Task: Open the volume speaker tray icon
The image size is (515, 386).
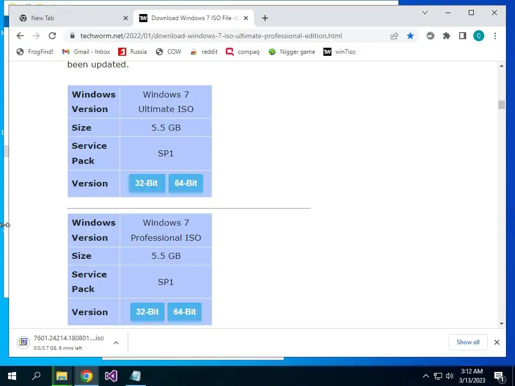Action: click(450, 376)
